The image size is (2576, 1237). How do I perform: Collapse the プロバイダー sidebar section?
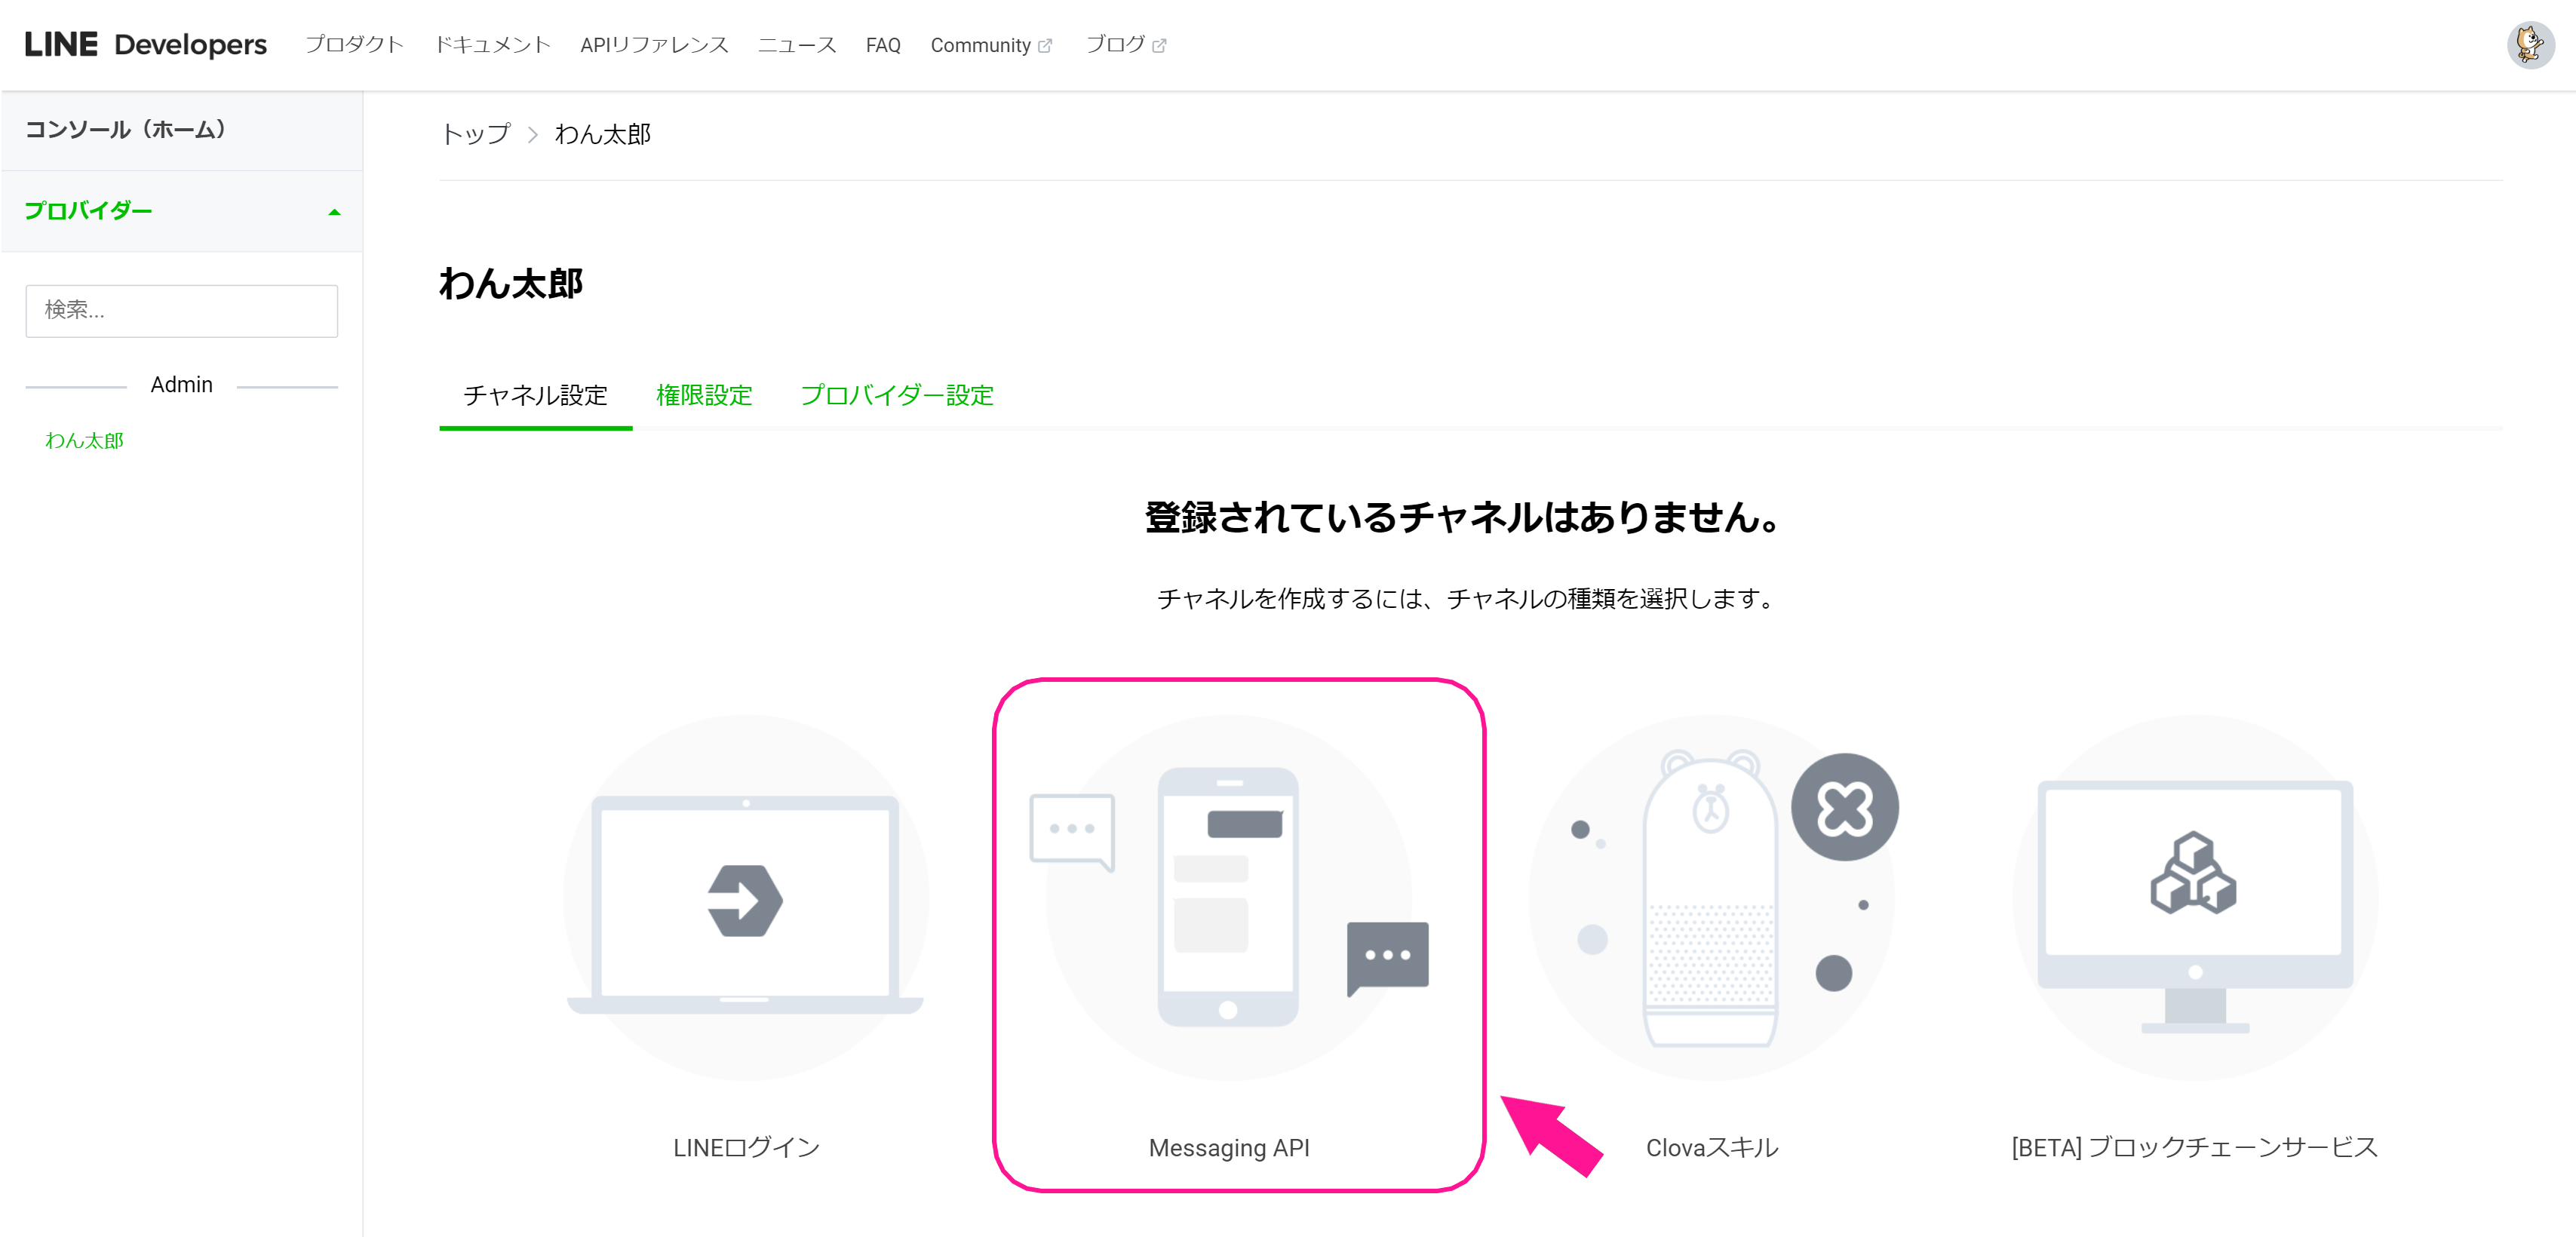click(x=334, y=212)
